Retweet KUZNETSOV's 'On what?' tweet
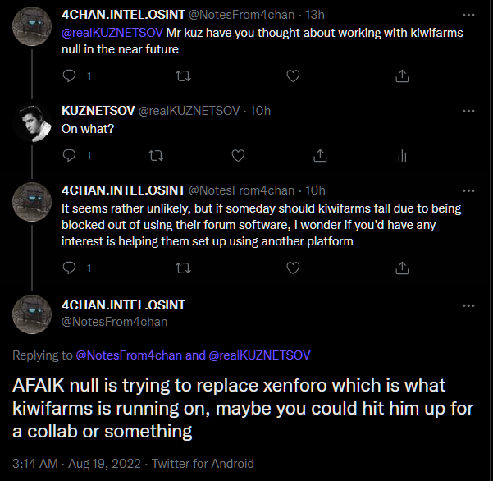The width and height of the screenshot is (493, 481). [154, 155]
